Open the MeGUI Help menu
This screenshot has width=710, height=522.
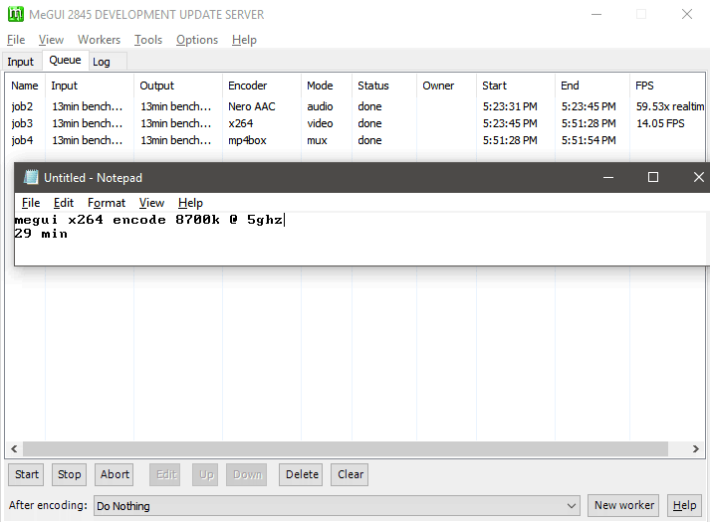click(x=244, y=40)
